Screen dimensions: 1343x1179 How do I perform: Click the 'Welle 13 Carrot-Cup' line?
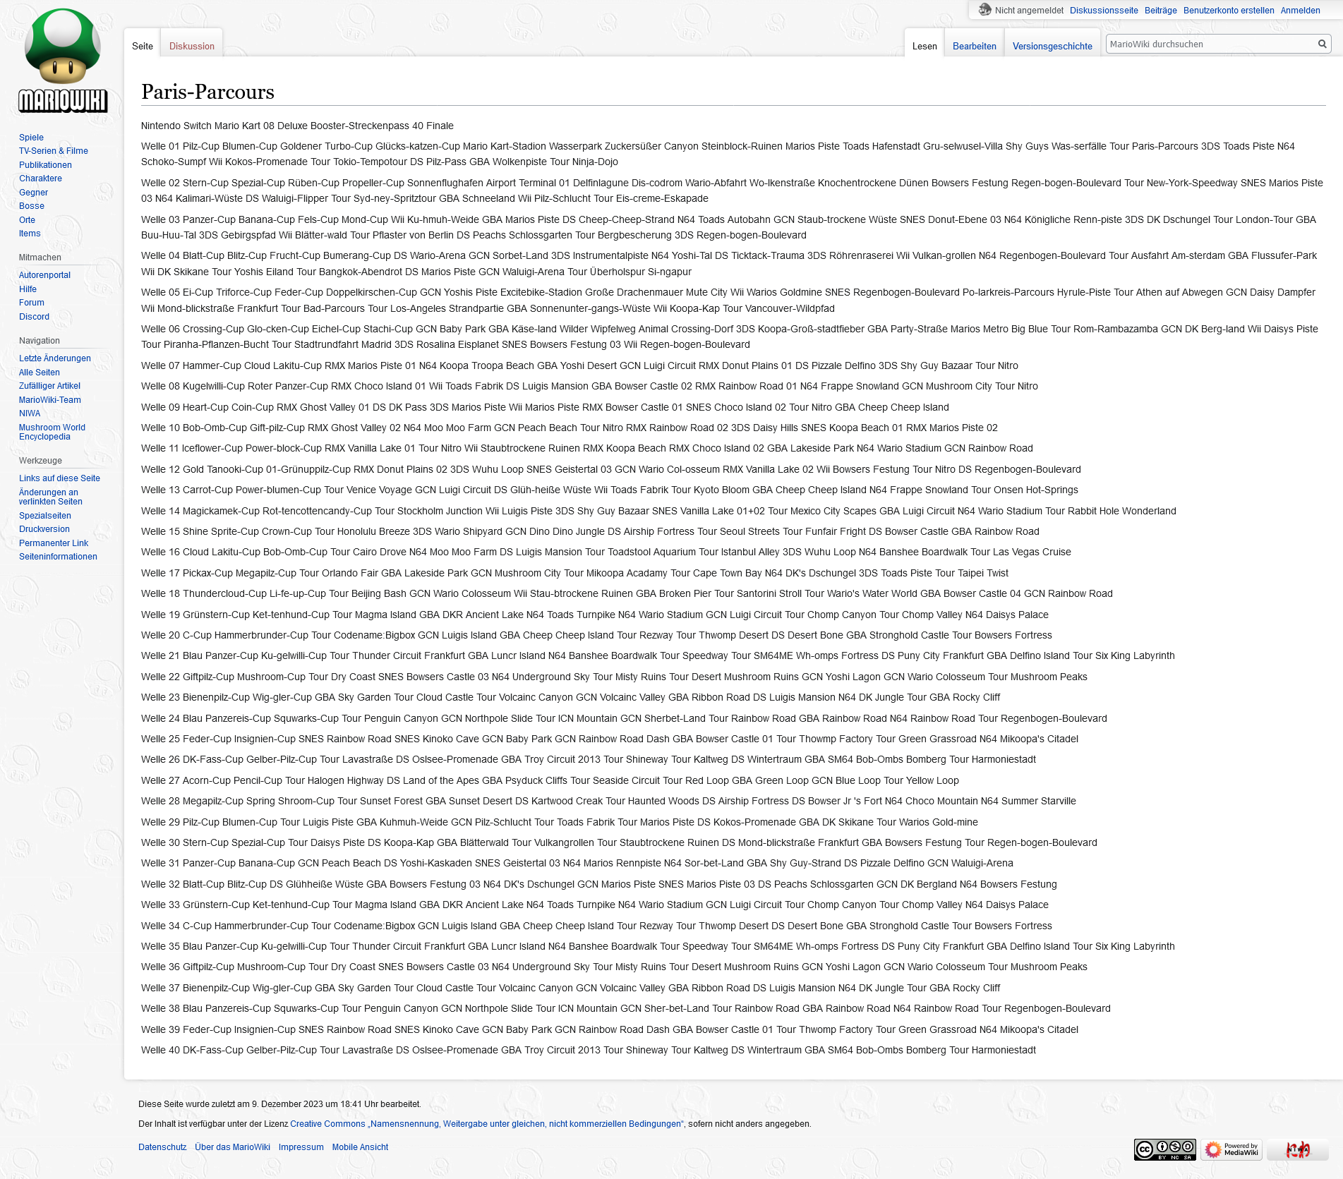coord(610,490)
